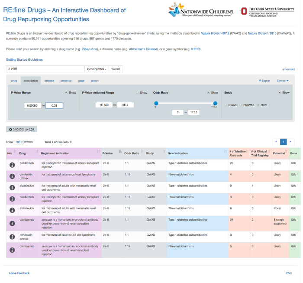Select the GWAS study radio button
Viewport: 303px width, 283px height.
tap(226, 105)
